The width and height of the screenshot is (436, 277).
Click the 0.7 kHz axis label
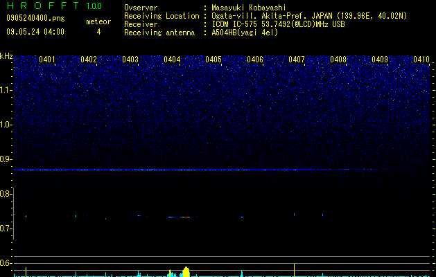6,229
